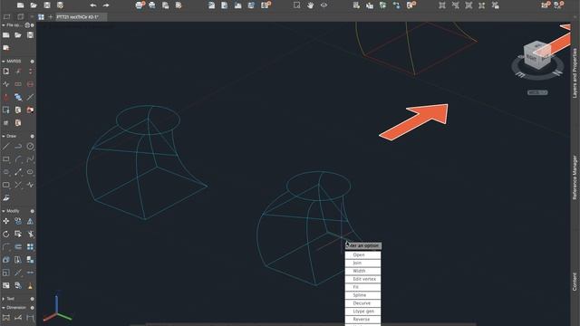Choose Open from the polyline option menu
This screenshot has width=580, height=326.
[362, 254]
